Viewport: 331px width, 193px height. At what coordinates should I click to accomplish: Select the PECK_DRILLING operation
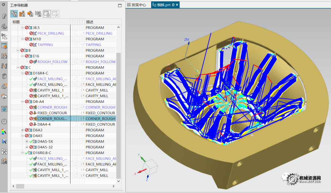[x=51, y=33]
